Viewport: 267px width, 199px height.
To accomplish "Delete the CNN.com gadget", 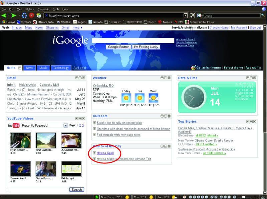I will coord(169,116).
